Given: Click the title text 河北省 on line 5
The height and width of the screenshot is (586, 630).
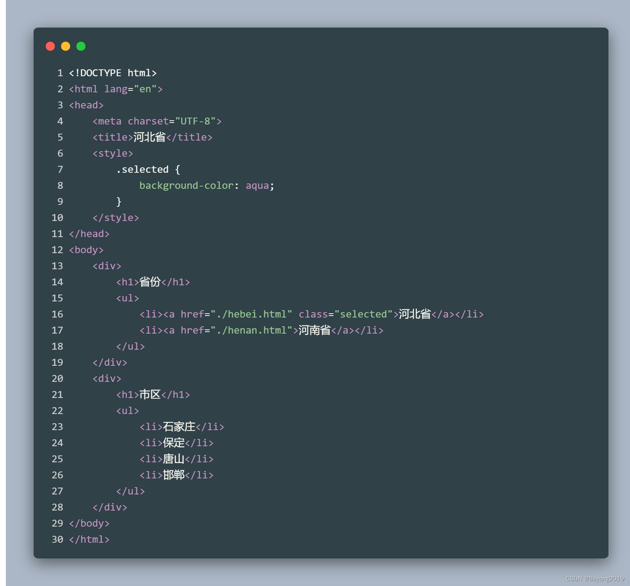Looking at the screenshot, I should [150, 137].
